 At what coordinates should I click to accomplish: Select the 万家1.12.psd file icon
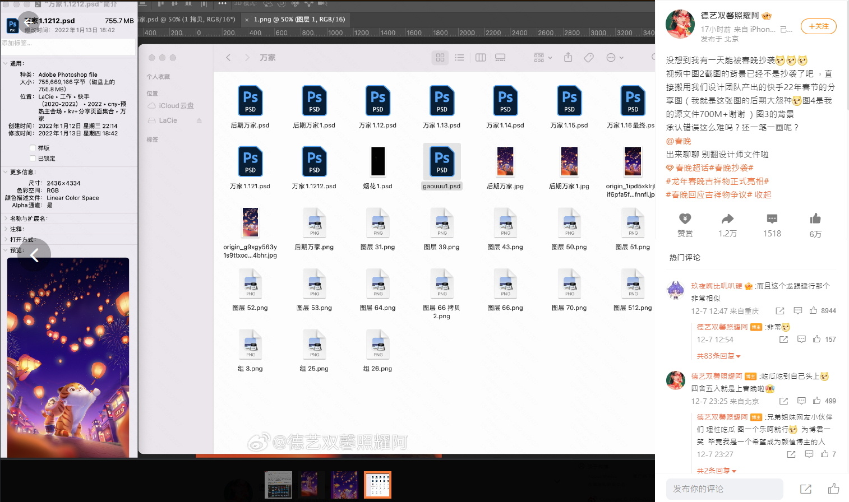[378, 101]
